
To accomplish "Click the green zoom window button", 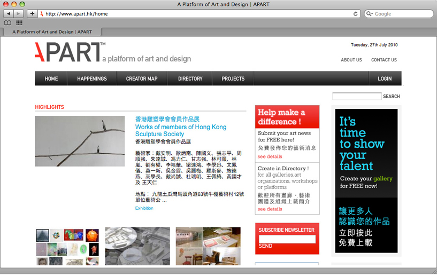I will pyautogui.click(x=22, y=4).
